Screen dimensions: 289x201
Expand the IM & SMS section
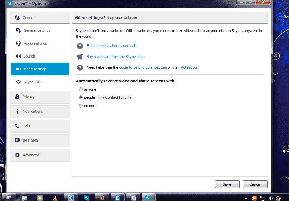click(40, 141)
